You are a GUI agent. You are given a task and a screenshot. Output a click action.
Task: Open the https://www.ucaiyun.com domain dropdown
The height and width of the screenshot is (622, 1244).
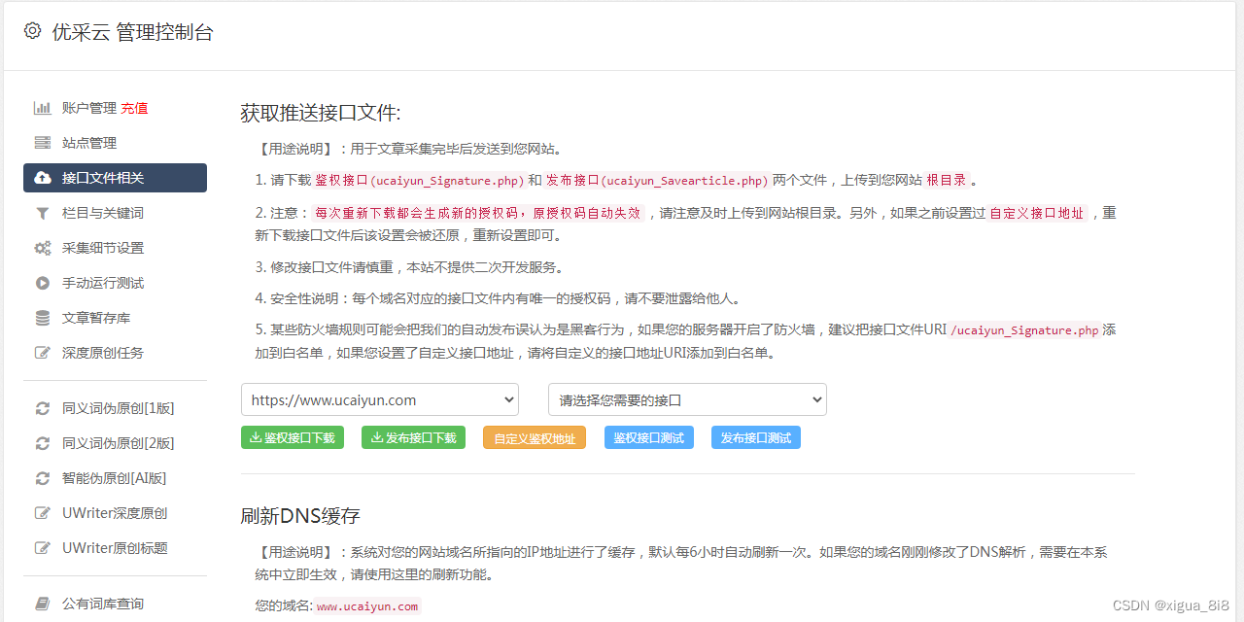[x=379, y=399]
